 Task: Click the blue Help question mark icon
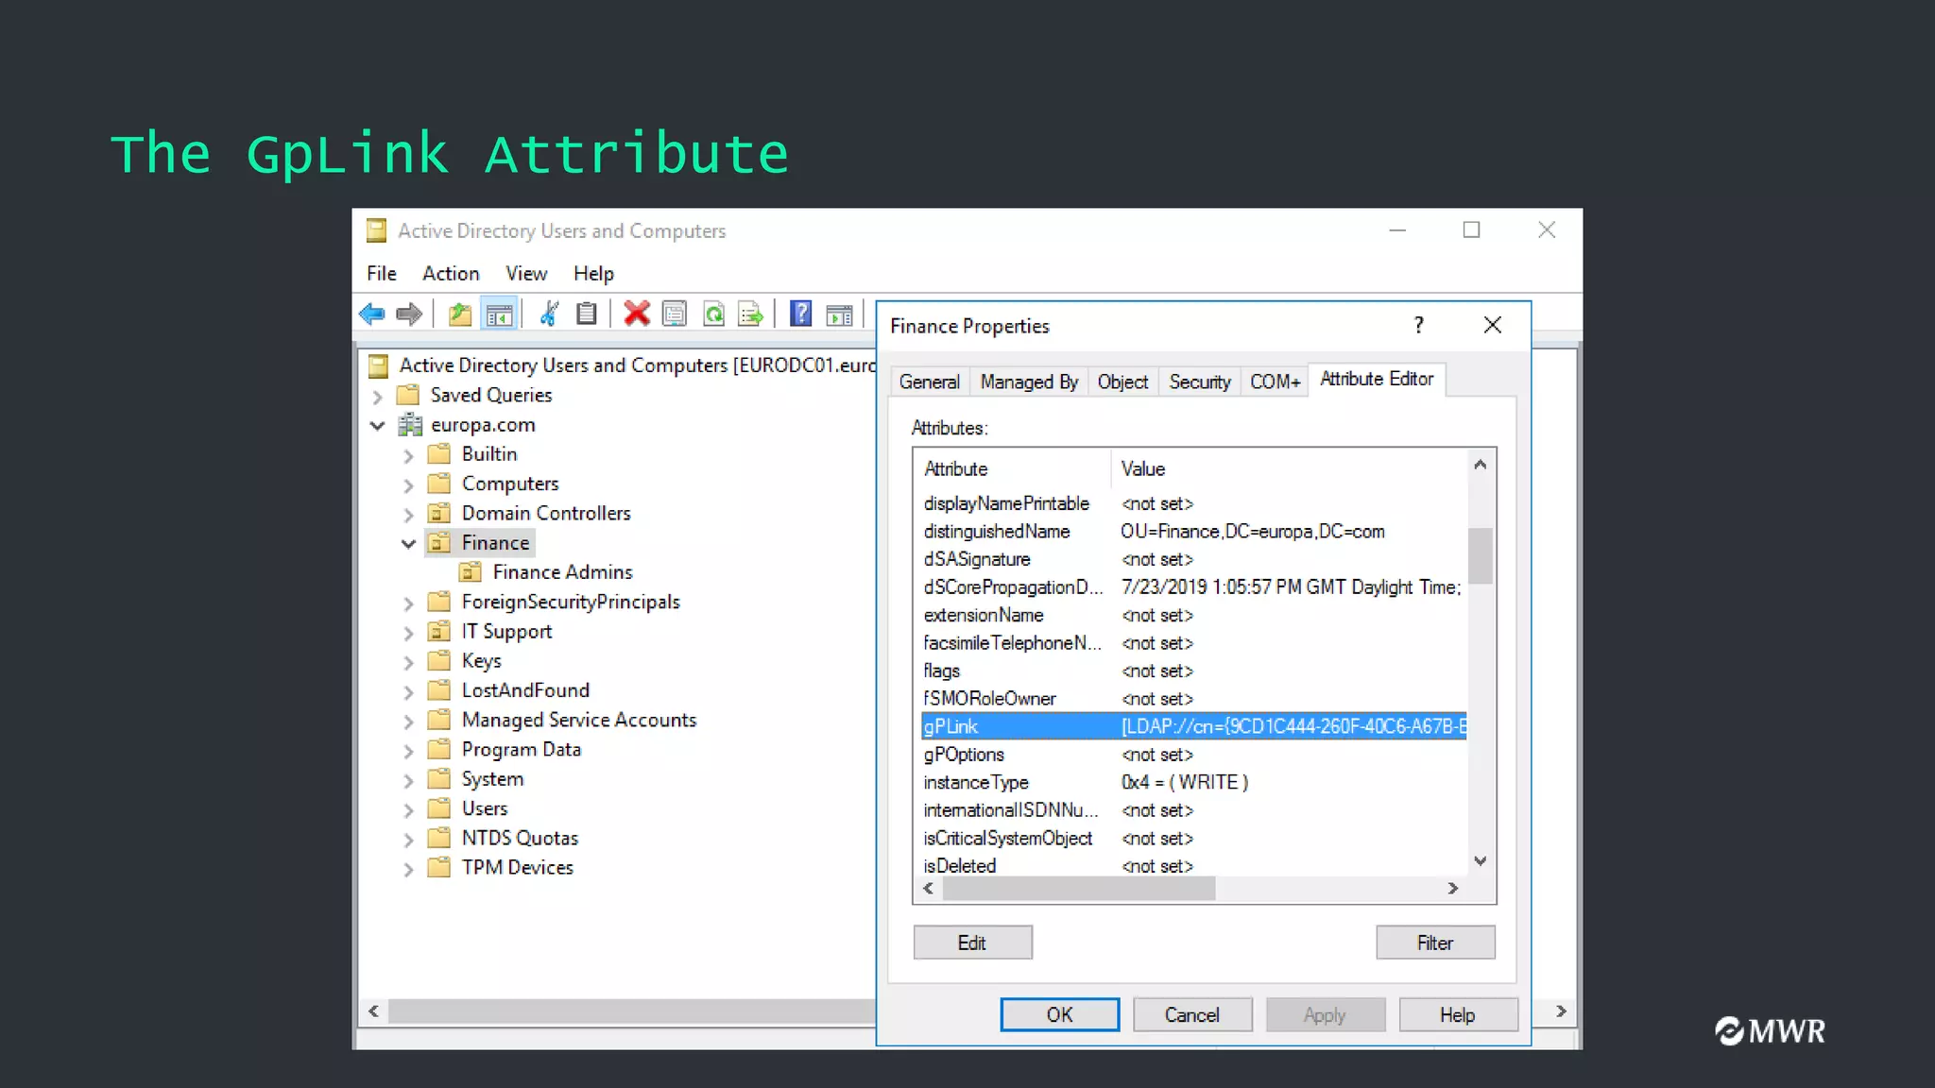pos(801,314)
